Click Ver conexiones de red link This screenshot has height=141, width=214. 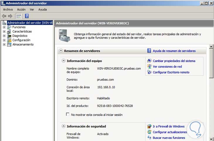167,67
